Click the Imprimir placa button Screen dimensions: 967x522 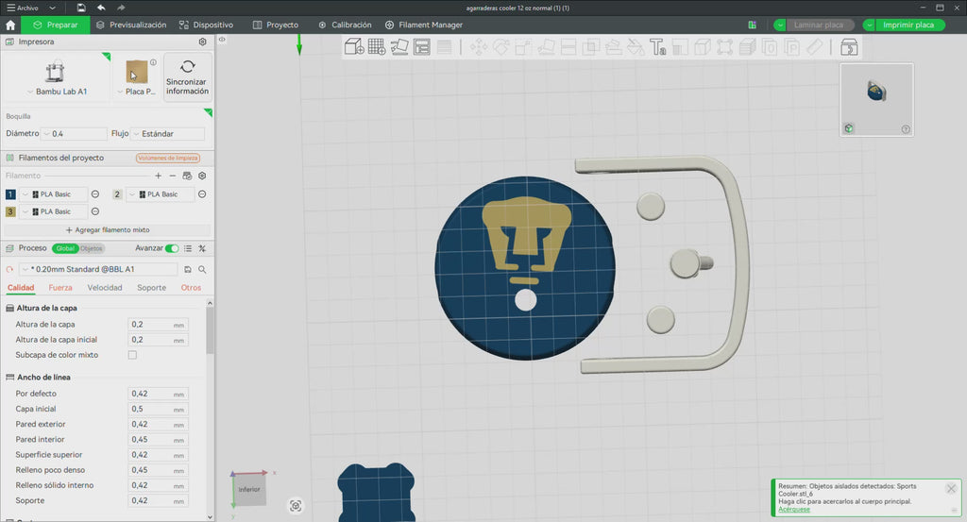coord(908,25)
